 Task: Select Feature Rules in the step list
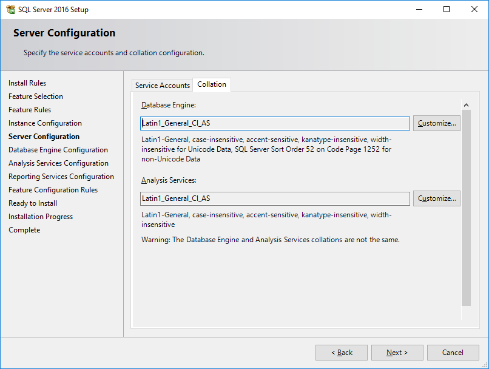pyautogui.click(x=30, y=110)
